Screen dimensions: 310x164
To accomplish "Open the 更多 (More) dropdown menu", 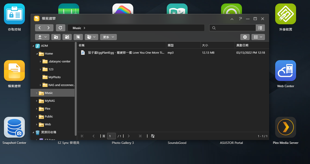I will point(108,37).
